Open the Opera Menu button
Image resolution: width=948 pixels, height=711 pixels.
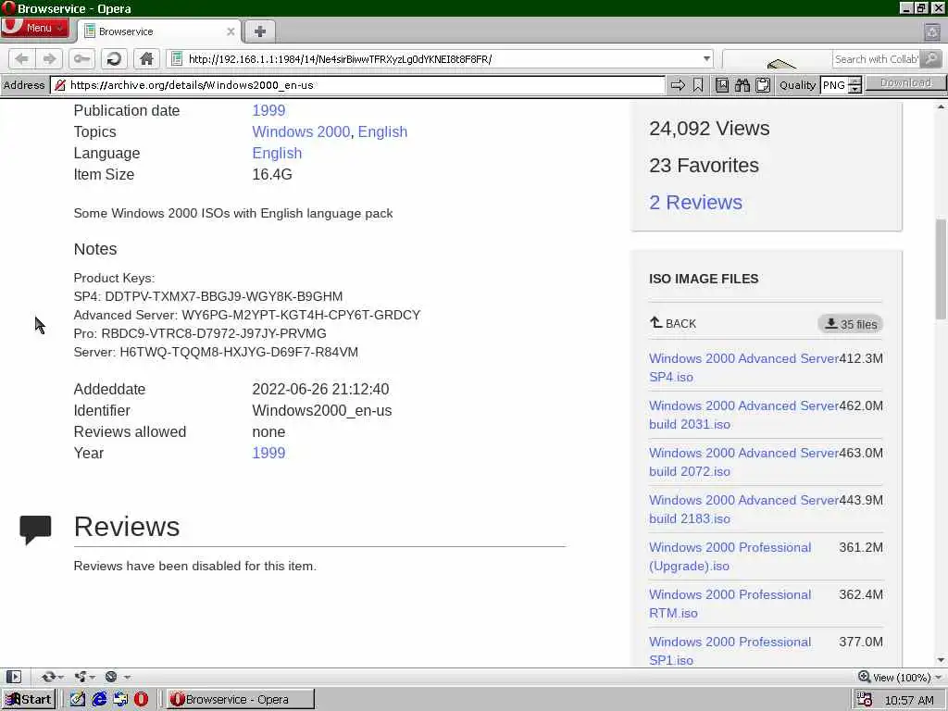tap(34, 28)
